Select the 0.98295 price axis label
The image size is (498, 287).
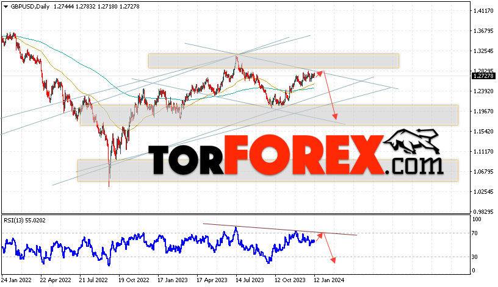[483, 211]
